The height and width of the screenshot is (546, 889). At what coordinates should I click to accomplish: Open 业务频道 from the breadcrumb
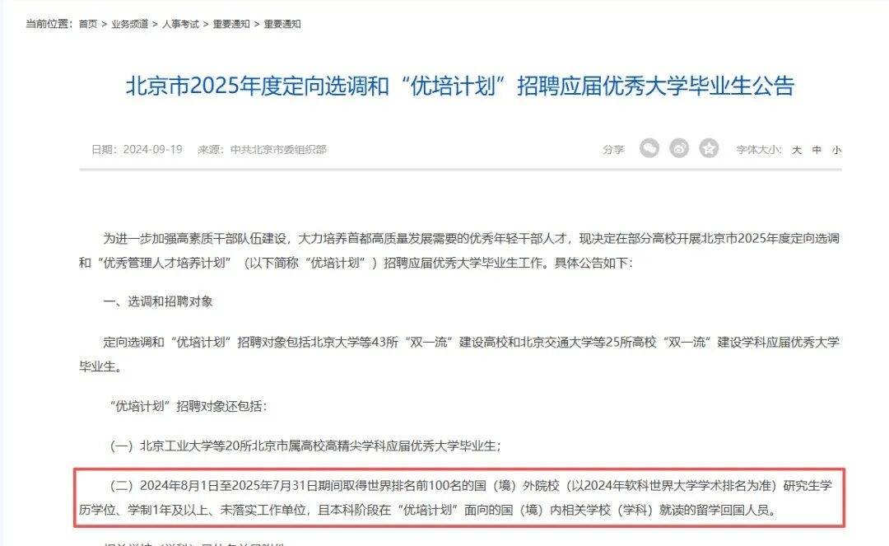130,24
